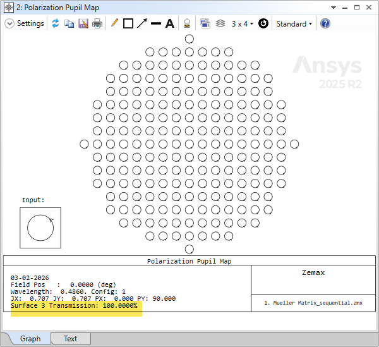The height and width of the screenshot is (347, 379).
Task: Click the 03-02-2026 date text
Action: pos(30,278)
